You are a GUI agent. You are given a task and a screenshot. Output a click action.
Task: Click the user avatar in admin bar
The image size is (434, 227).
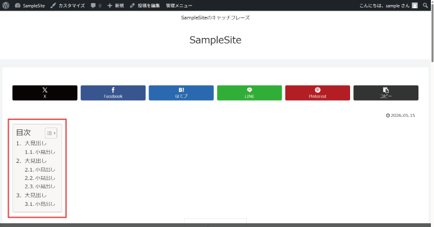pos(415,6)
